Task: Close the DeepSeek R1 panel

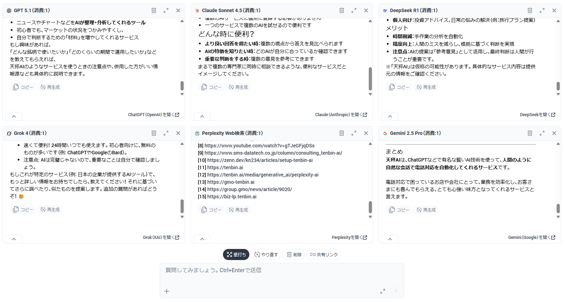Action: (x=554, y=10)
